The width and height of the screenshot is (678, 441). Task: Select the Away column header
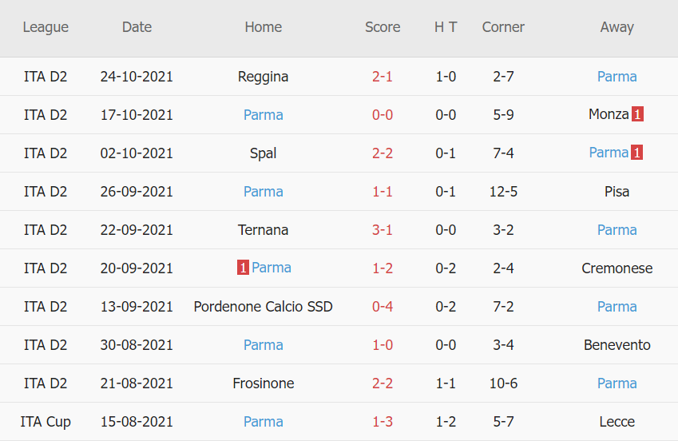click(x=617, y=27)
